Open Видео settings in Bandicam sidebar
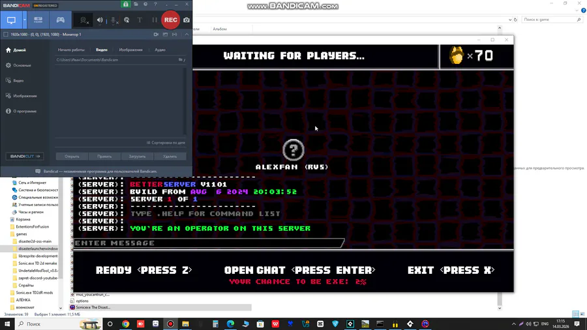The width and height of the screenshot is (587, 330). [15, 81]
